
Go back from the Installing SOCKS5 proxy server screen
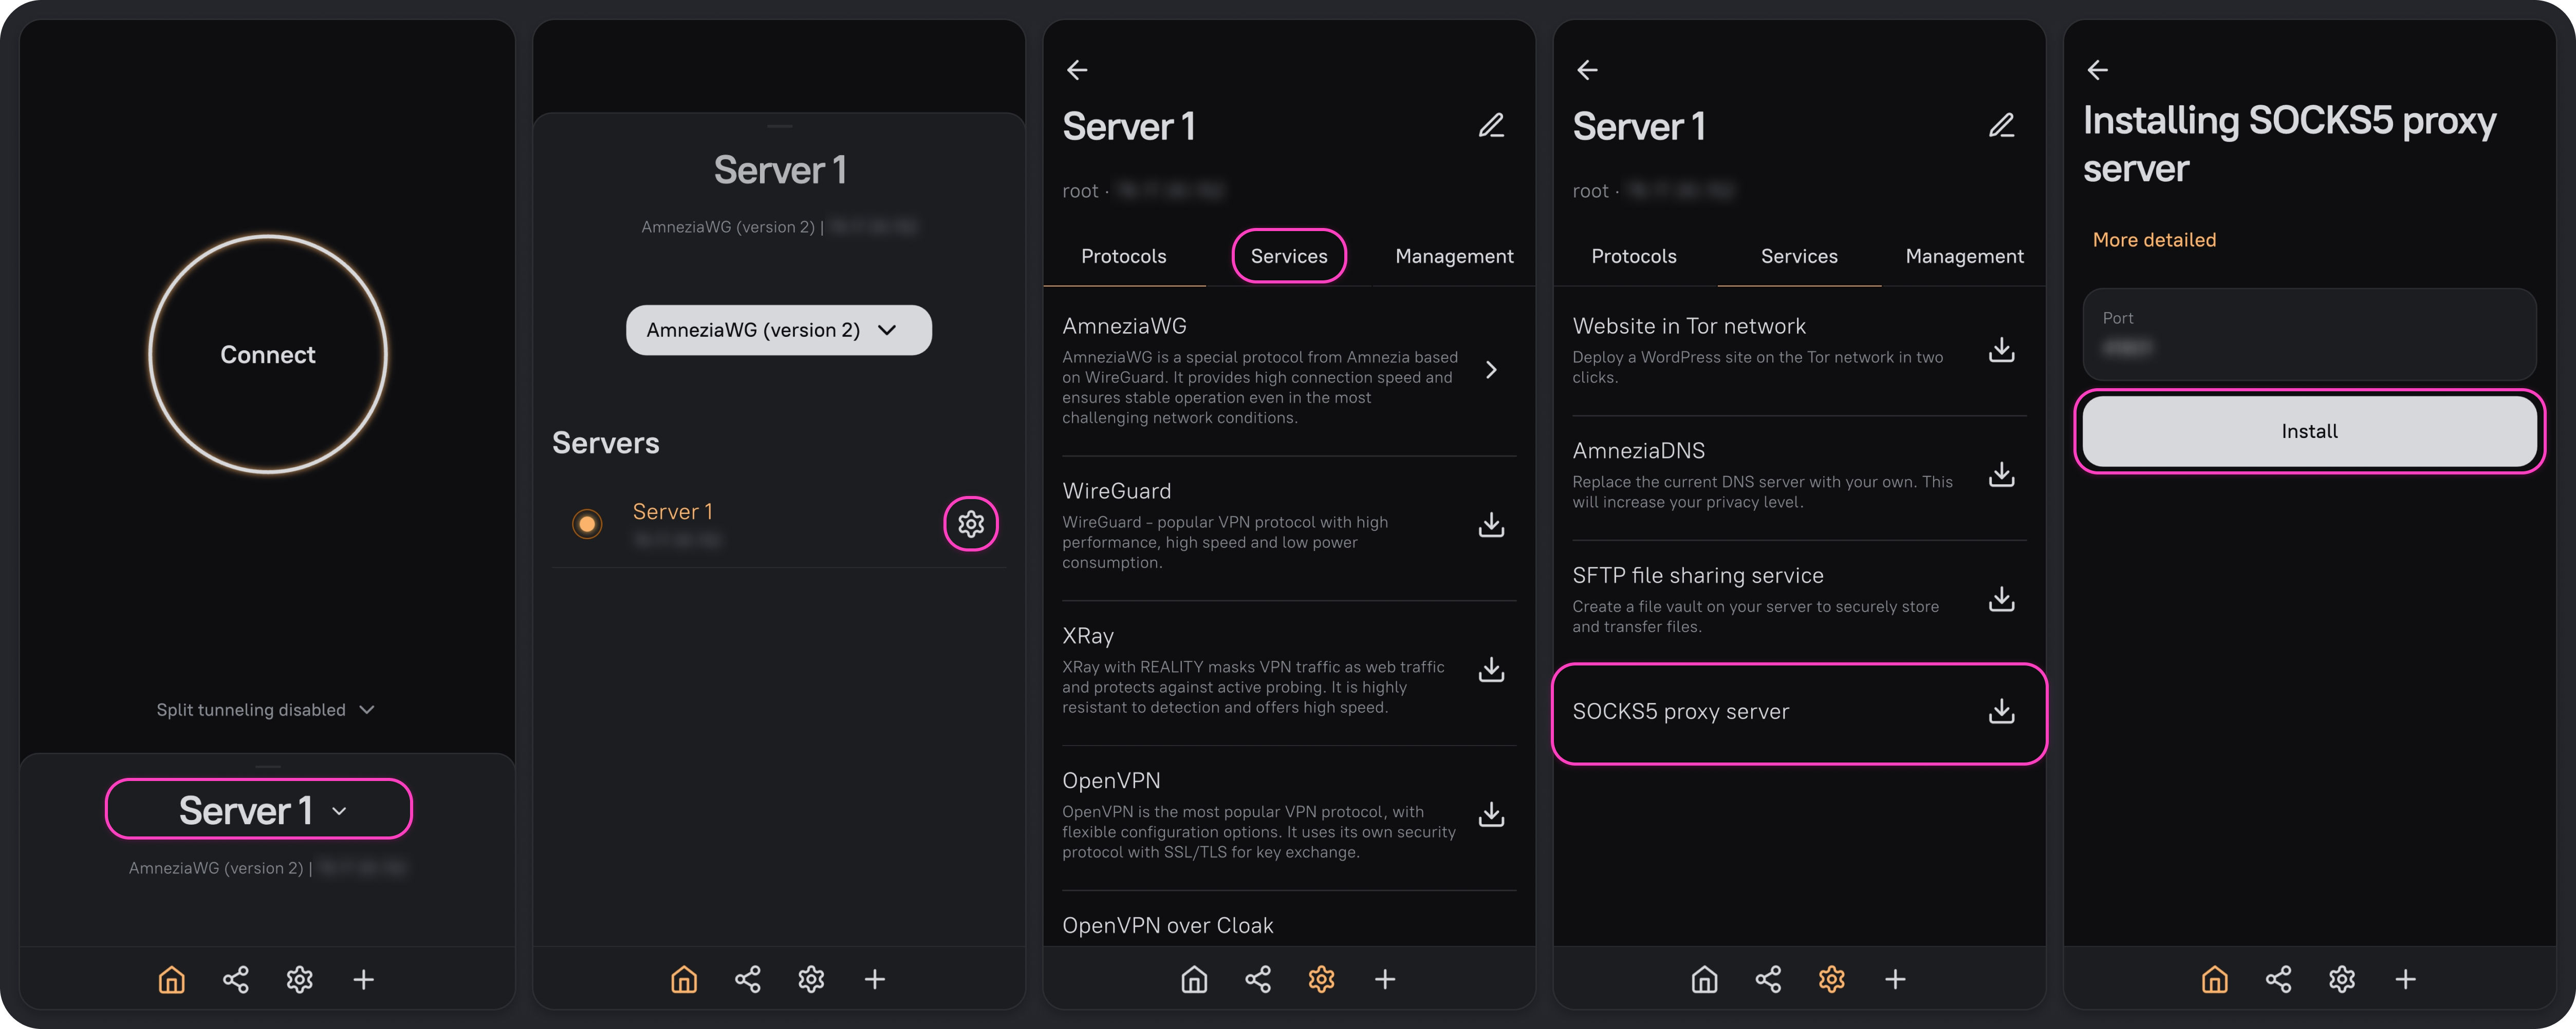pos(2097,70)
